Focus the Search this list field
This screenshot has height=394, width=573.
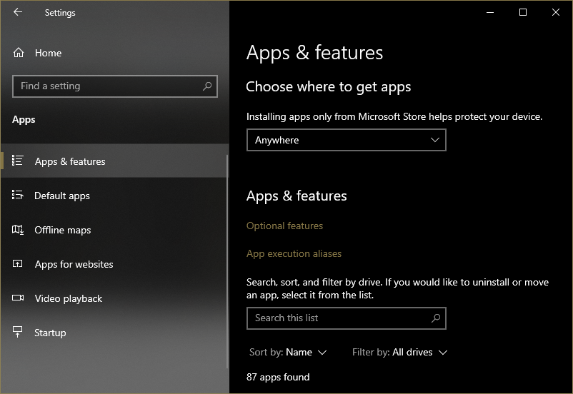point(346,318)
